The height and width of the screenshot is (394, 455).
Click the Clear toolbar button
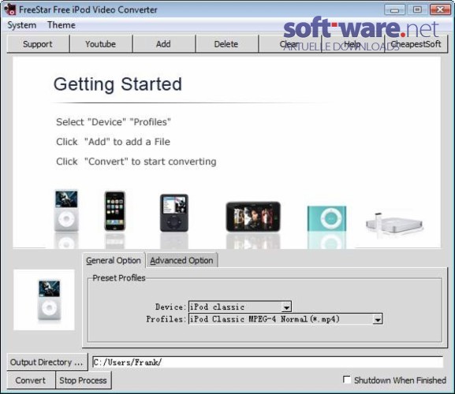(289, 44)
